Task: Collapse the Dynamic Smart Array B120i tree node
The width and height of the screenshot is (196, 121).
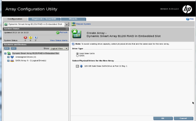Action: click(x=5, y=53)
